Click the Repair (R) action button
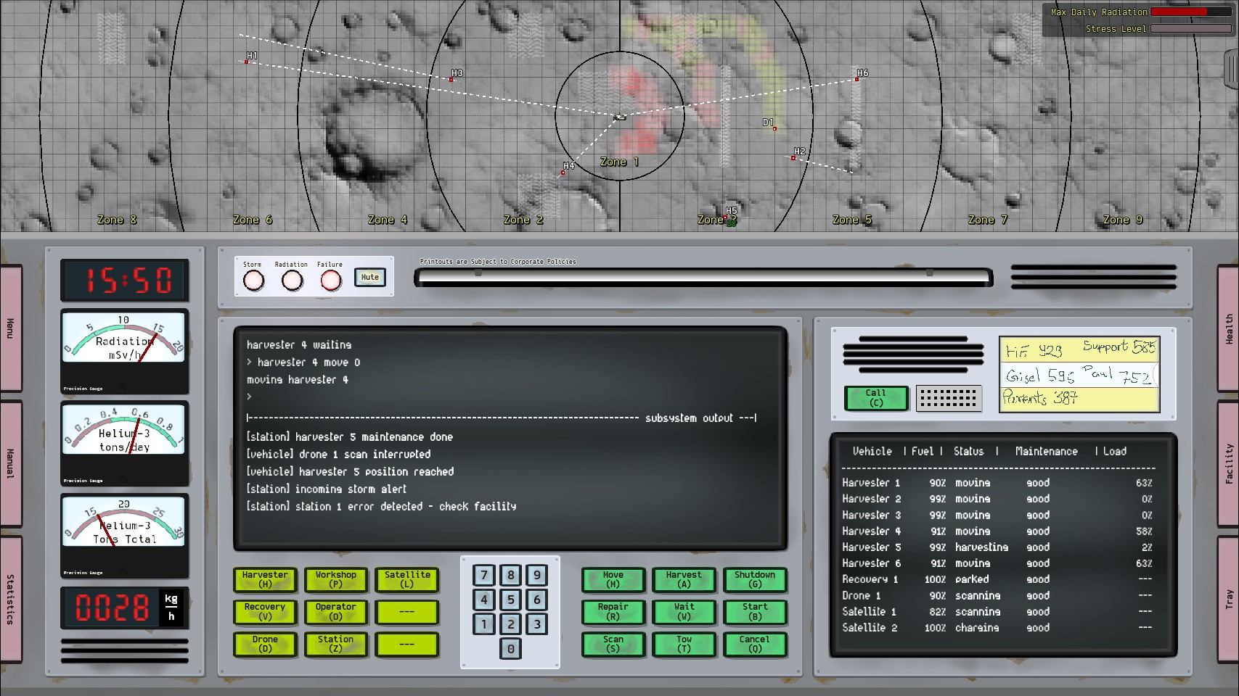This screenshot has height=696, width=1239. (x=613, y=611)
